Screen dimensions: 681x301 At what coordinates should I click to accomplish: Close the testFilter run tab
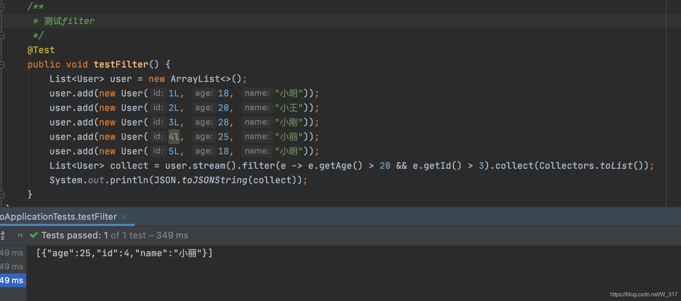coord(125,217)
